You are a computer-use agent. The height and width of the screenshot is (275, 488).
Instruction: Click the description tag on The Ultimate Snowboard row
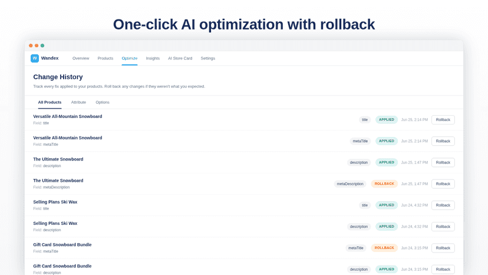[358, 162]
